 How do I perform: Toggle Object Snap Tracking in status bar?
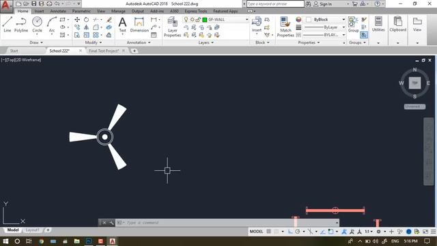[x=323, y=232]
